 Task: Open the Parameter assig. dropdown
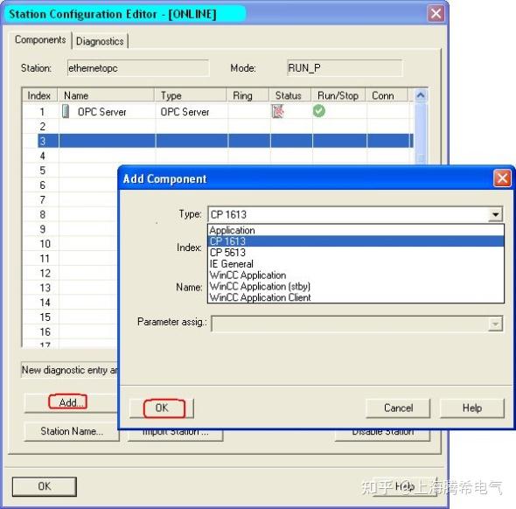[495, 324]
